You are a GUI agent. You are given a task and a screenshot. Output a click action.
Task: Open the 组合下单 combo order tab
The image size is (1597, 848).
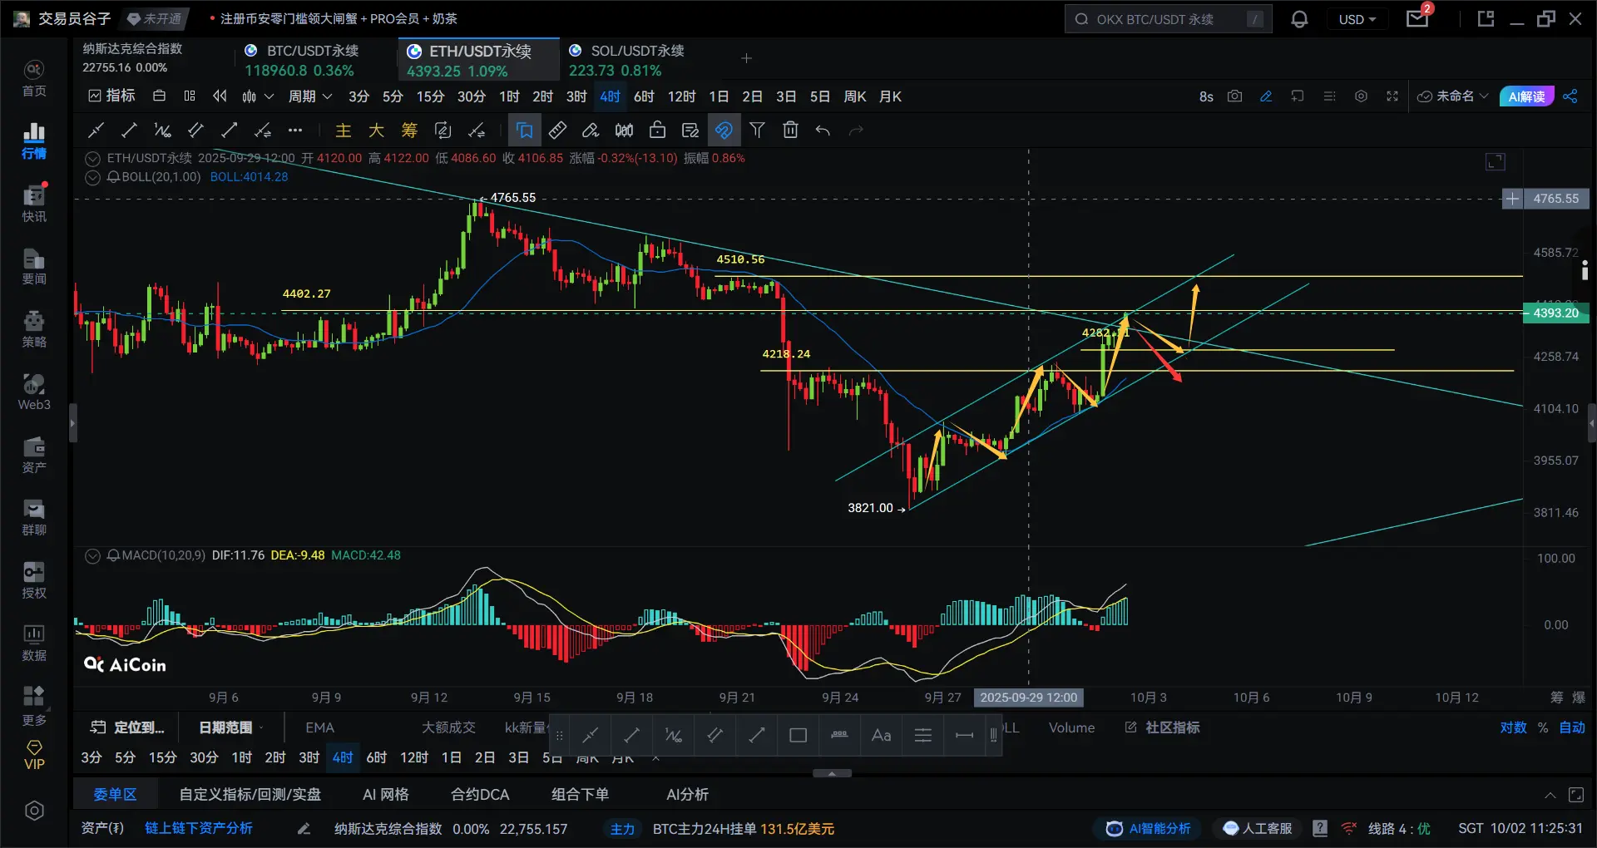pyautogui.click(x=580, y=795)
